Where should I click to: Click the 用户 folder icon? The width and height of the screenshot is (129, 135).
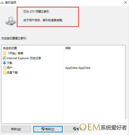[x=5, y=68]
